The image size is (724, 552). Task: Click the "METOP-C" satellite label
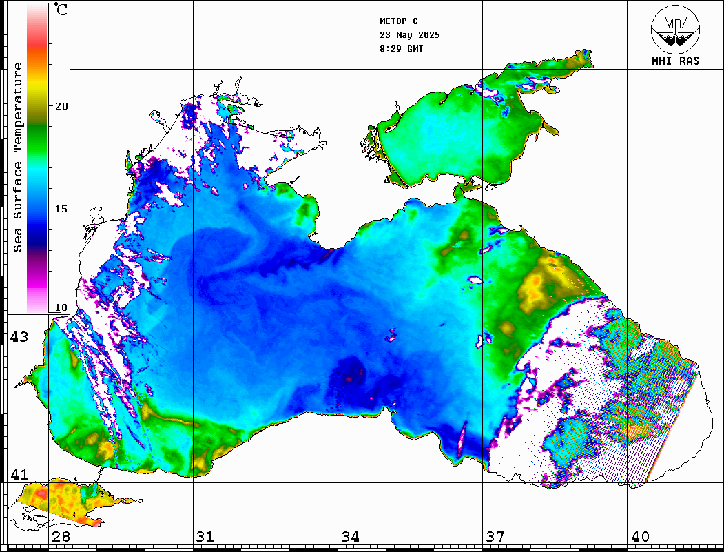(399, 21)
